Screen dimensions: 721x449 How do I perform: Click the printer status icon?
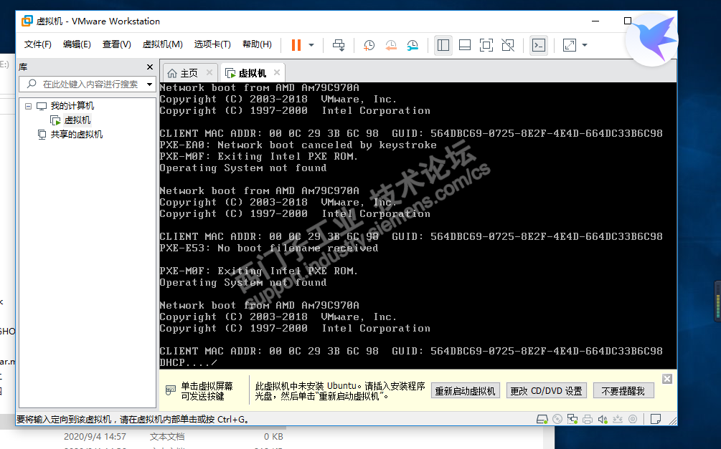point(587,419)
